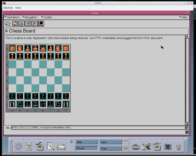This screenshot has width=196, height=156.
Task: Select the white rook on h1
Action: pos(66,104)
